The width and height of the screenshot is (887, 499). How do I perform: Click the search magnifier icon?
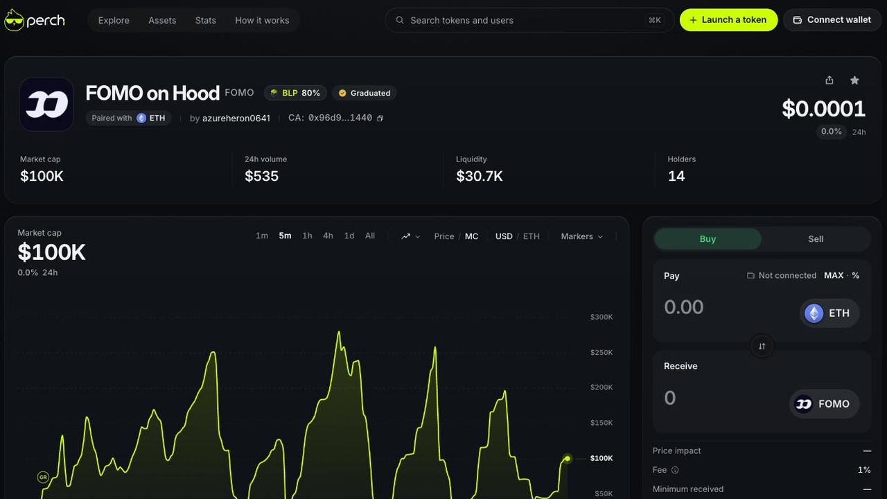(x=400, y=20)
